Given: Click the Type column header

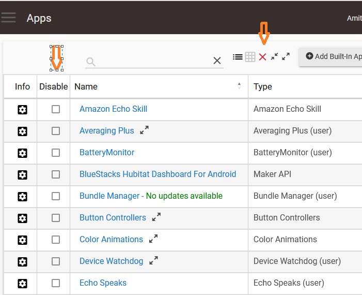Looking at the screenshot, I should pyautogui.click(x=263, y=86).
